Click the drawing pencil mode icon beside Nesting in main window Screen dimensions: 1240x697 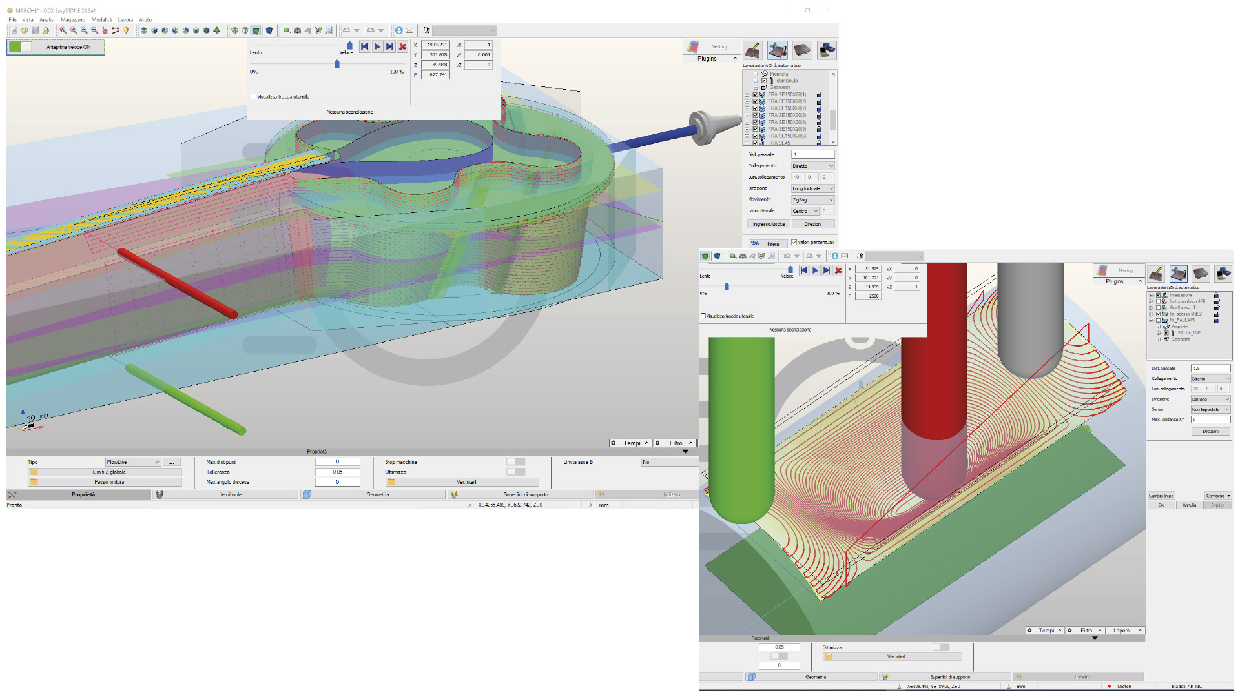[752, 50]
